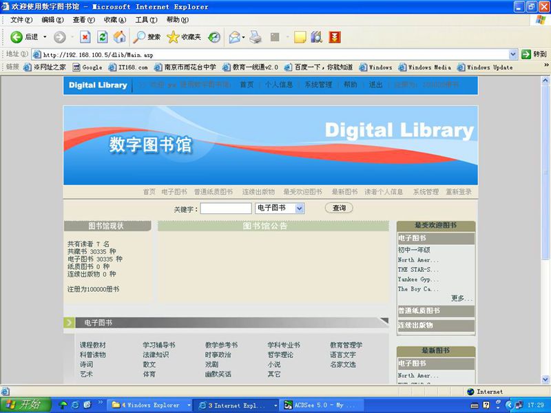Click the Stop loading icon

[85, 37]
